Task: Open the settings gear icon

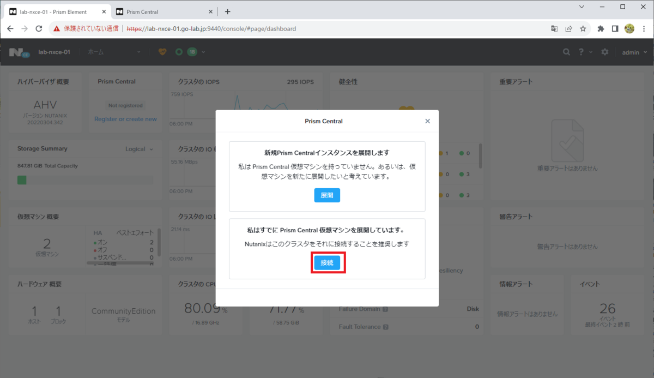Action: point(605,52)
